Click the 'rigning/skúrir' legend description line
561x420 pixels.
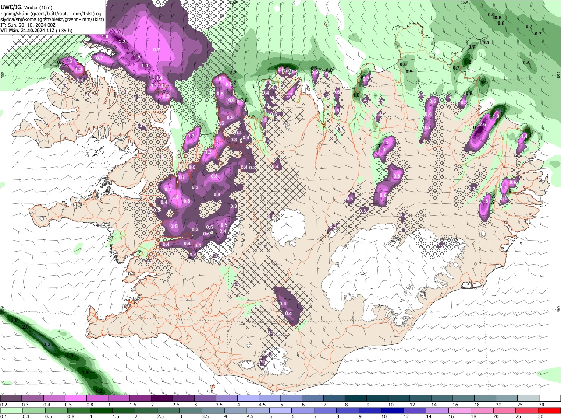pos(51,14)
